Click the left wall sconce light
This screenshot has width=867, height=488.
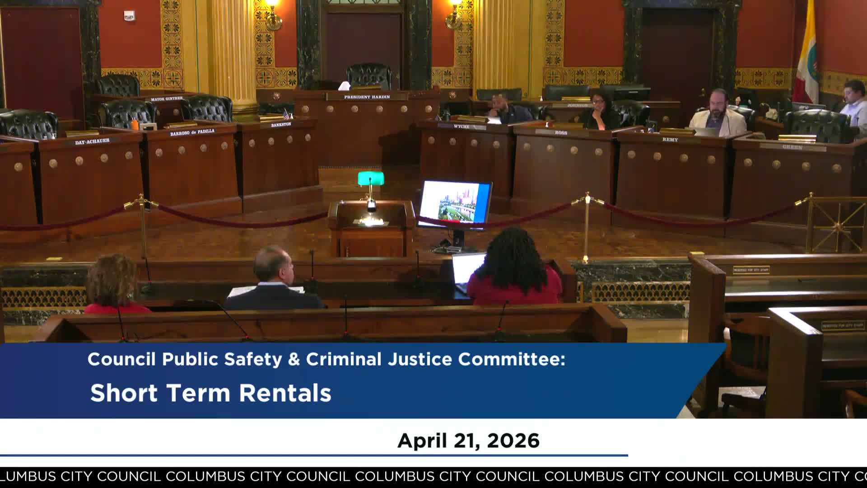click(272, 14)
